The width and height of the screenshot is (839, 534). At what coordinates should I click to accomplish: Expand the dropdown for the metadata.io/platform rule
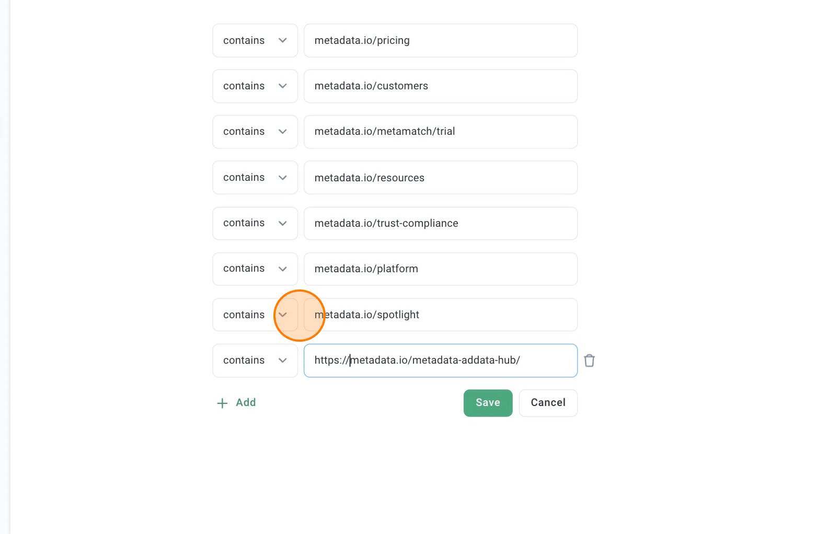tap(255, 269)
